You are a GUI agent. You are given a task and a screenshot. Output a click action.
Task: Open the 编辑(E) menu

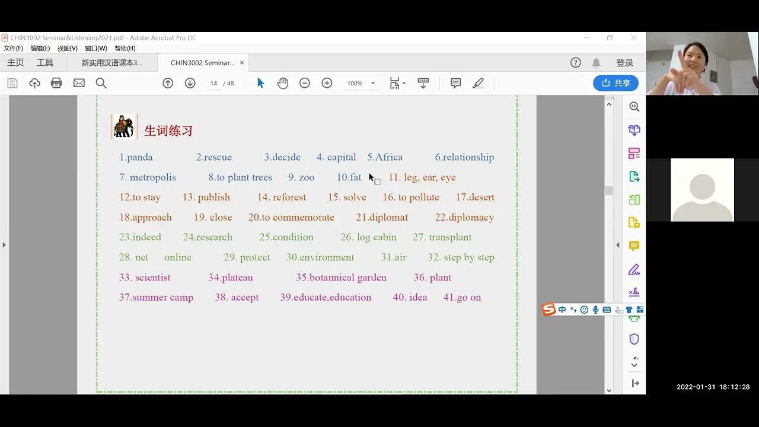click(x=40, y=48)
